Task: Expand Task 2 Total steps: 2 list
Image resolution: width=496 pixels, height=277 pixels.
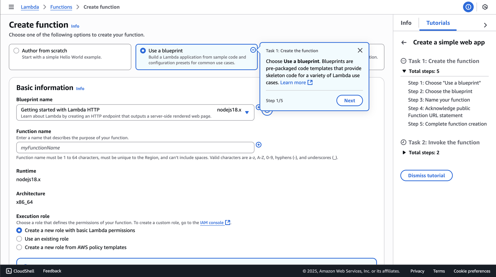Action: [404, 152]
